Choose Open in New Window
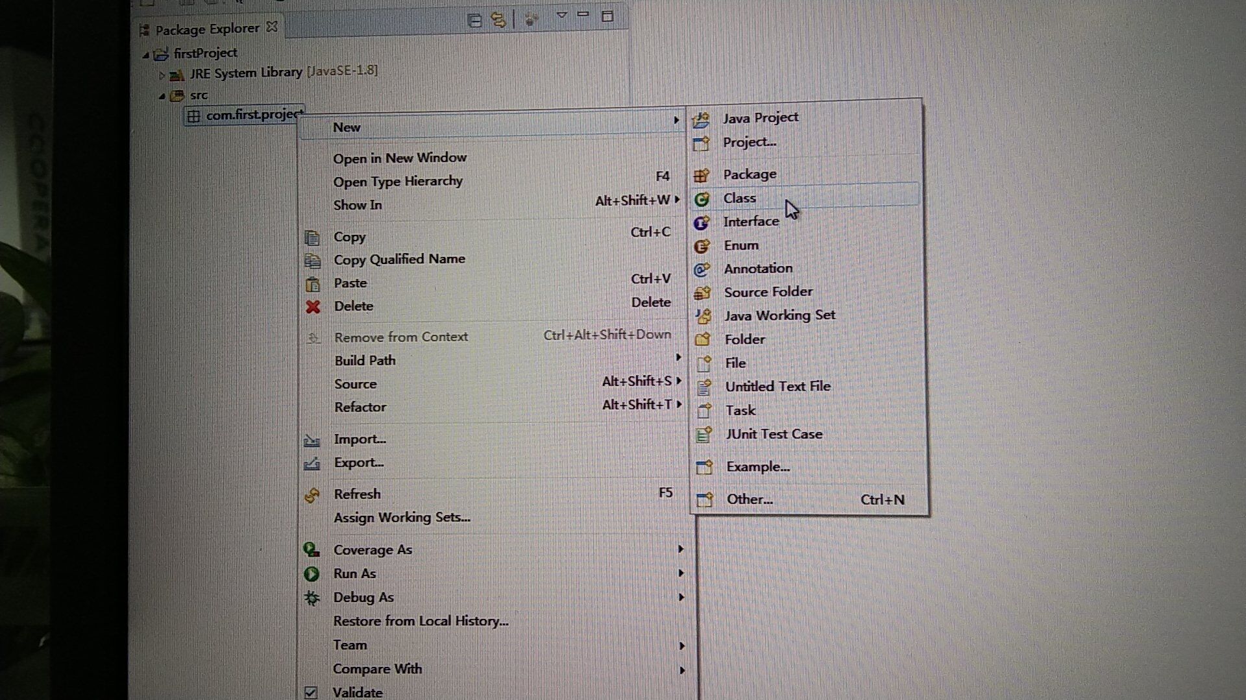Image resolution: width=1246 pixels, height=700 pixels. pos(400,158)
